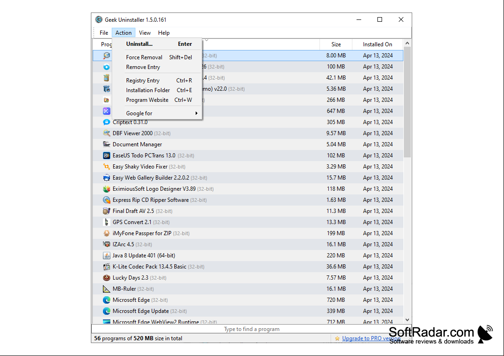Select Force Removal menu entry
The height and width of the screenshot is (356, 504).
coord(157,57)
